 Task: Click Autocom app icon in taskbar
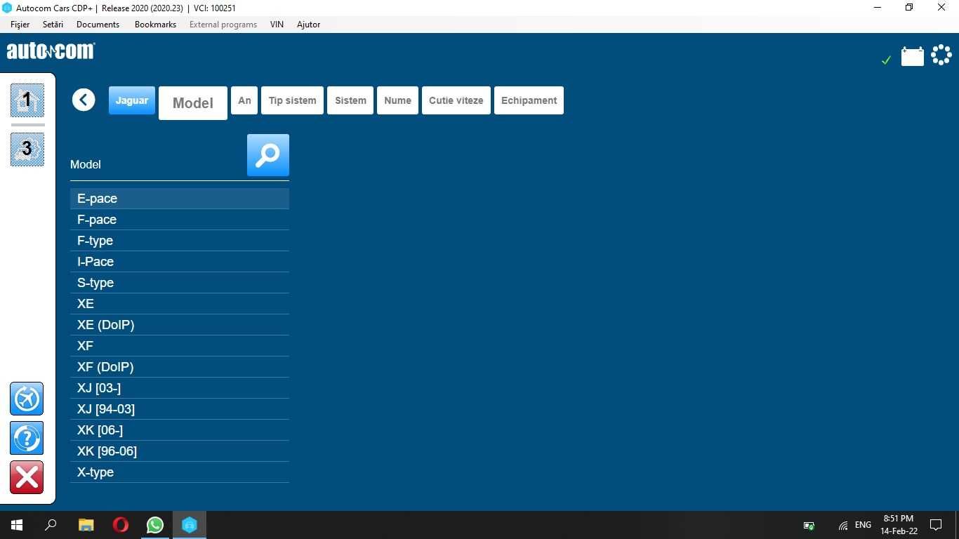pos(190,525)
